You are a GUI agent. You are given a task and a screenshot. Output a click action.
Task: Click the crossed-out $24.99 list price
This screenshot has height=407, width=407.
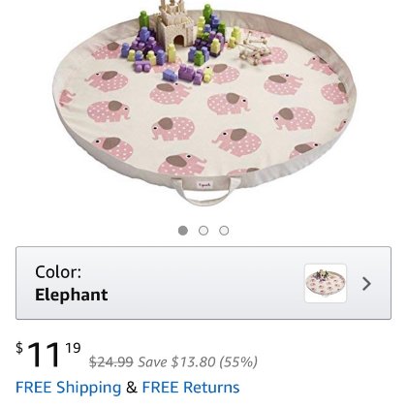pos(111,361)
